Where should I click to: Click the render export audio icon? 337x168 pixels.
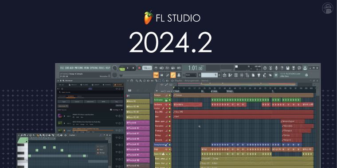pos(294,68)
